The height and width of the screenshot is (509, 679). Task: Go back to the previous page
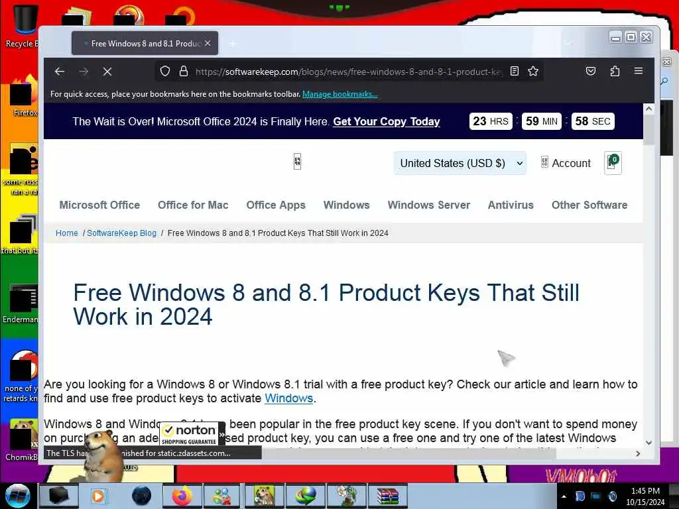60,72
